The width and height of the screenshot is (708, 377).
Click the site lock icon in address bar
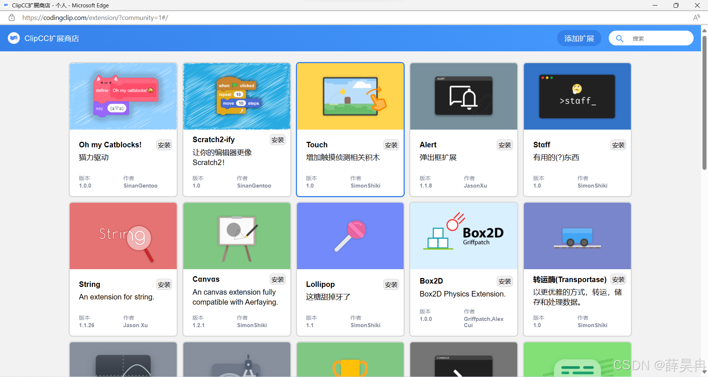click(11, 17)
